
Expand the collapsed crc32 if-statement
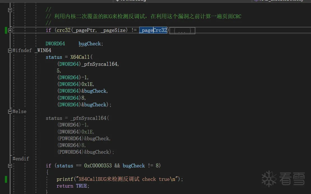10,30
